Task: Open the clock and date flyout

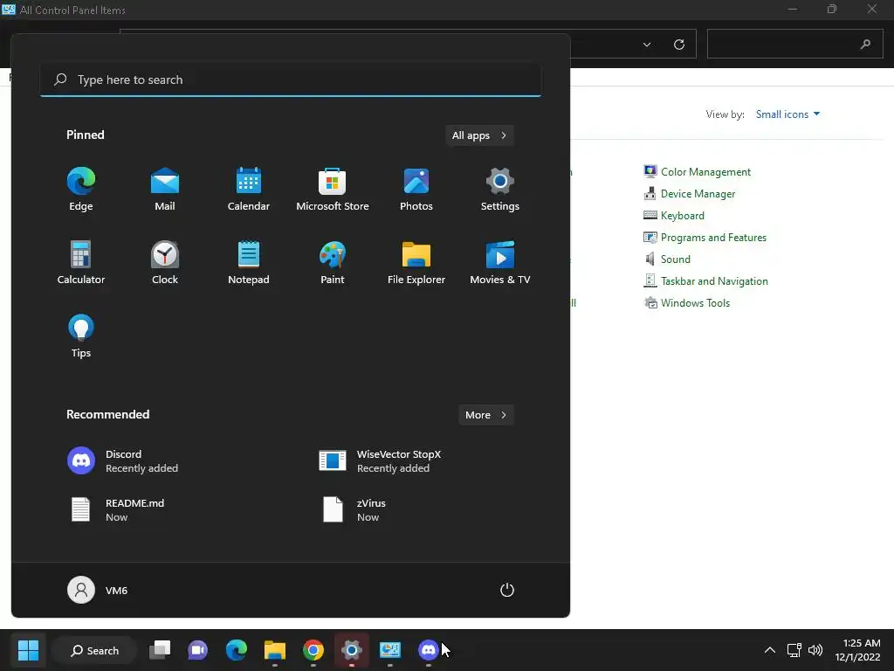Action: point(858,650)
